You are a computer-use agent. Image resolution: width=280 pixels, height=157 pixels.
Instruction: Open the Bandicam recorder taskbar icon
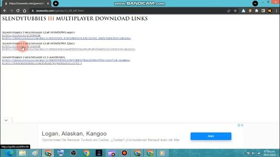124,153
